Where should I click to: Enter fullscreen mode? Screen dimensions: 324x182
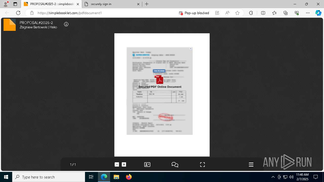tap(202, 165)
